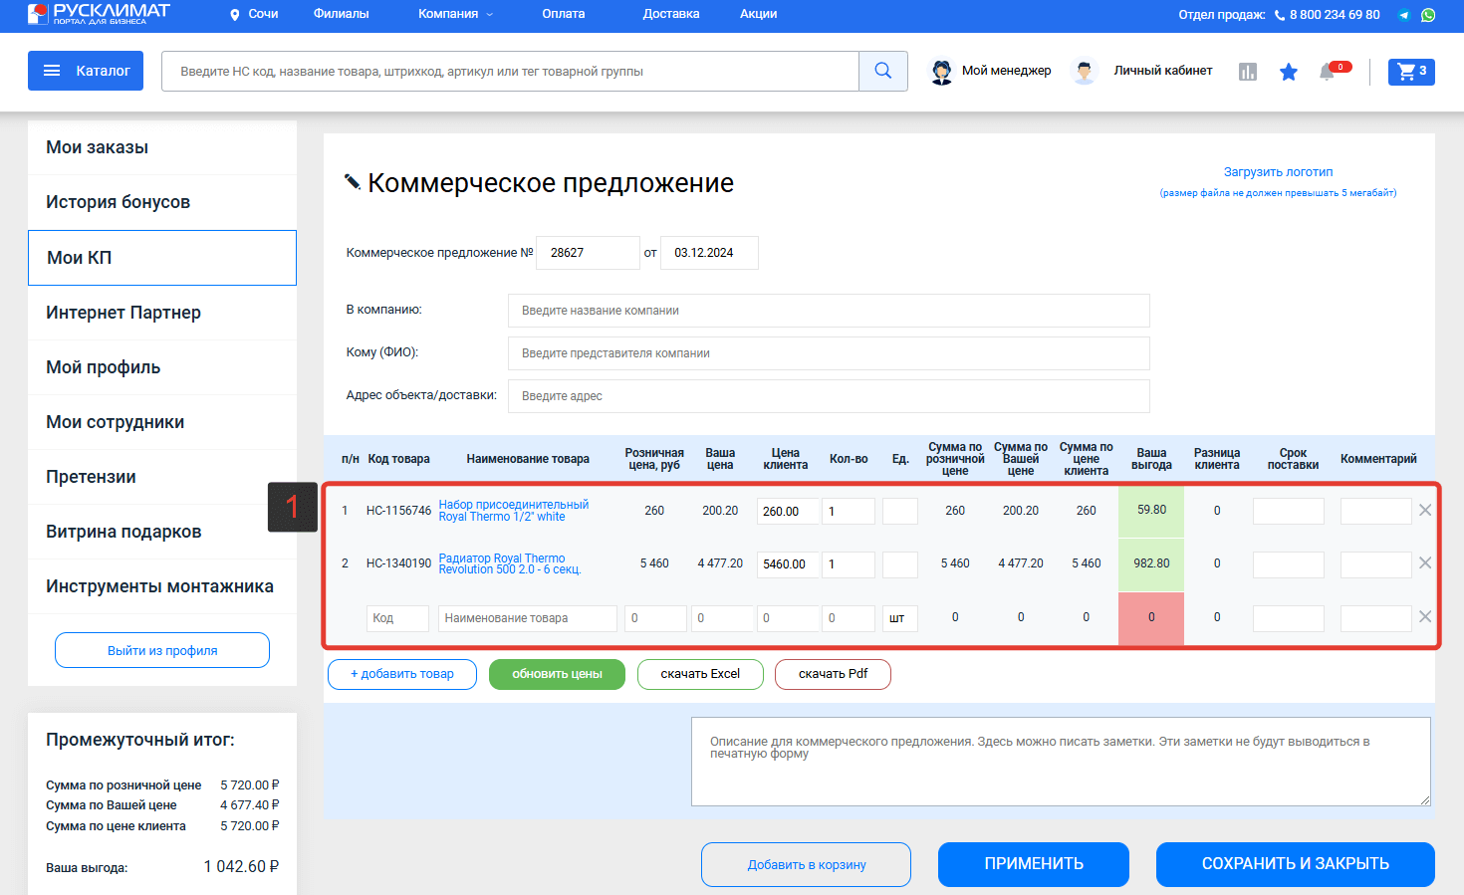This screenshot has width=1464, height=895.
Task: Open the WhatsApp icon in header
Action: (1428, 15)
